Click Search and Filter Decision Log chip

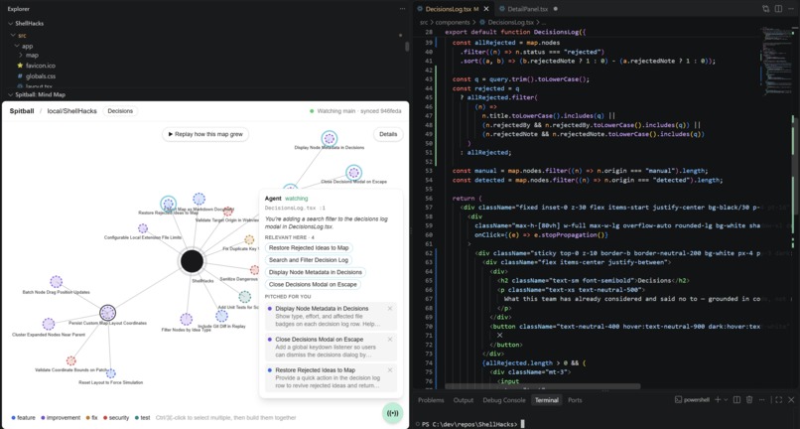[x=308, y=260]
